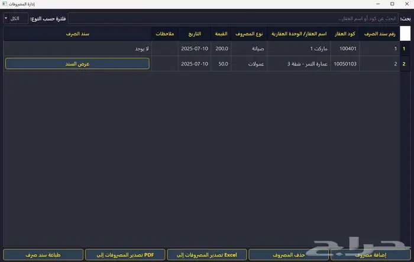Click the حذف المصروف button

click(289, 255)
